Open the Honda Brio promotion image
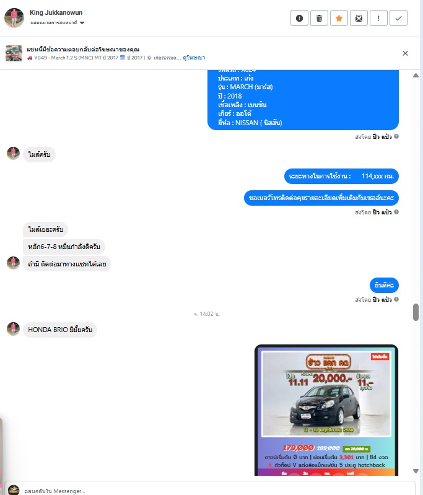The width and height of the screenshot is (423, 495). click(326, 410)
